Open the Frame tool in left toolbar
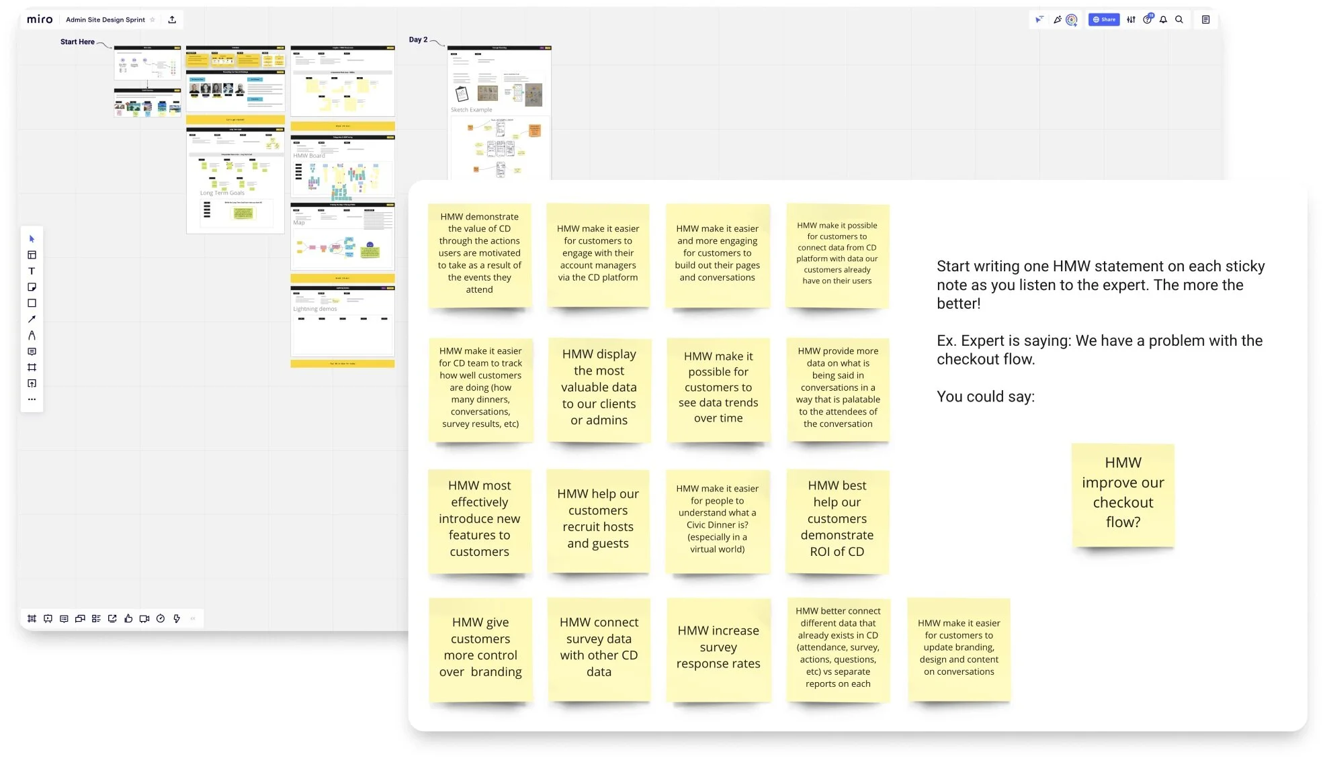 click(x=32, y=368)
